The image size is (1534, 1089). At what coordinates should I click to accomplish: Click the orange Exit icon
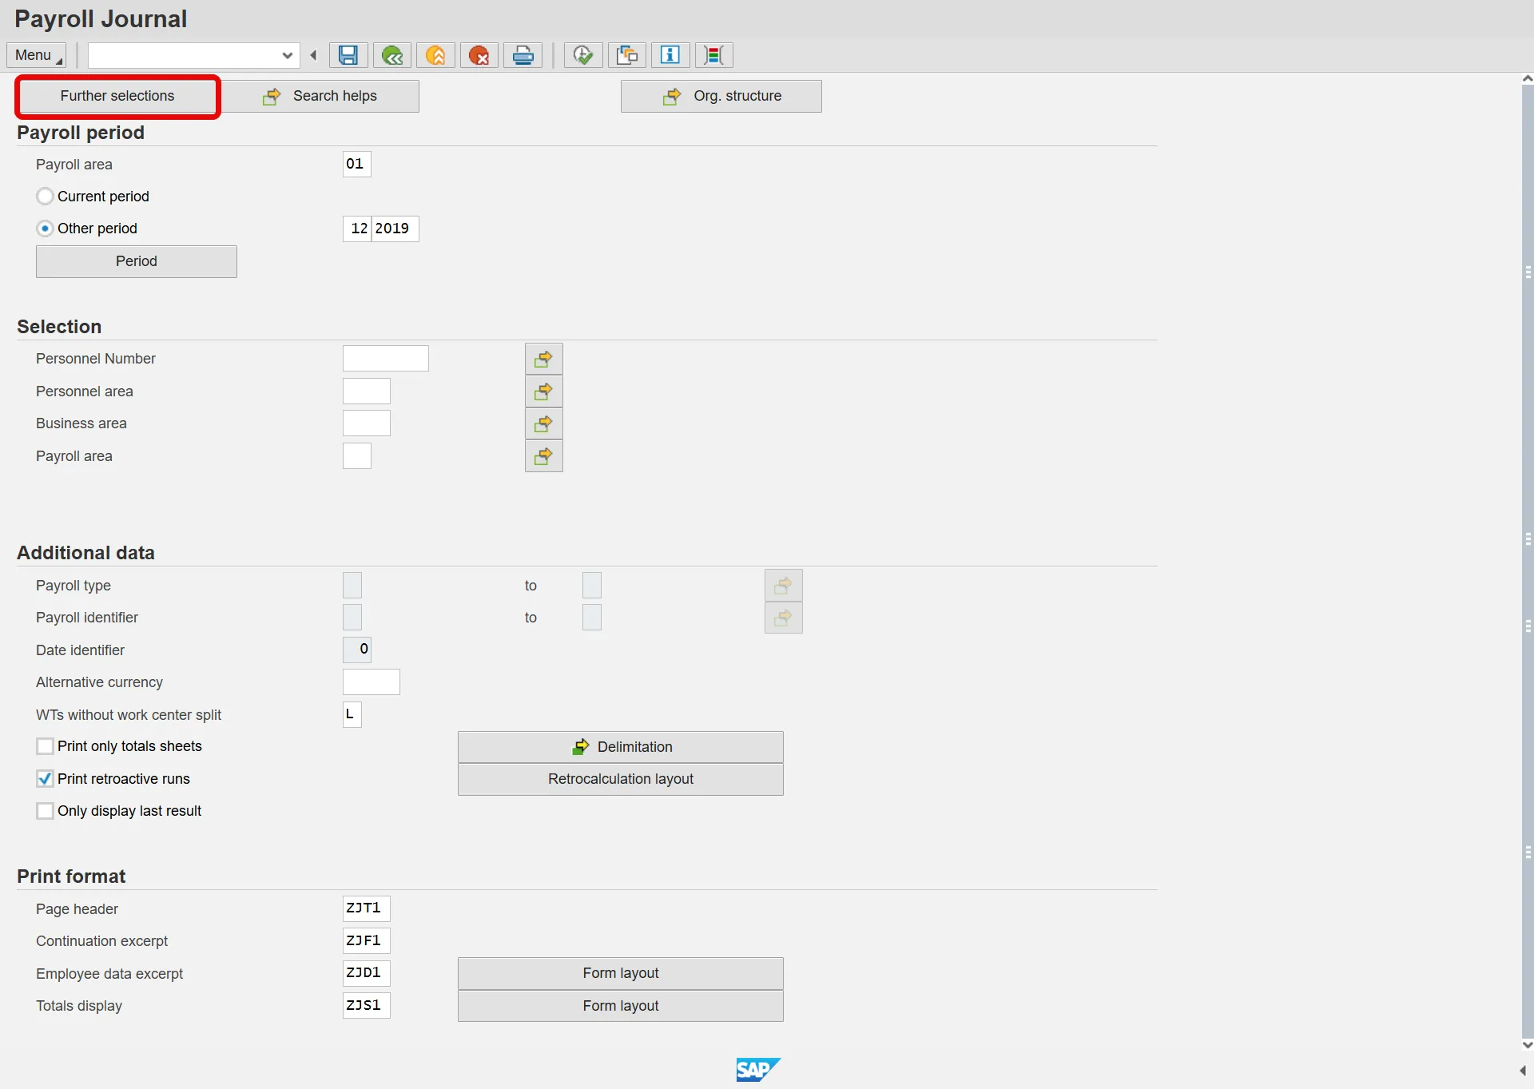pos(435,55)
